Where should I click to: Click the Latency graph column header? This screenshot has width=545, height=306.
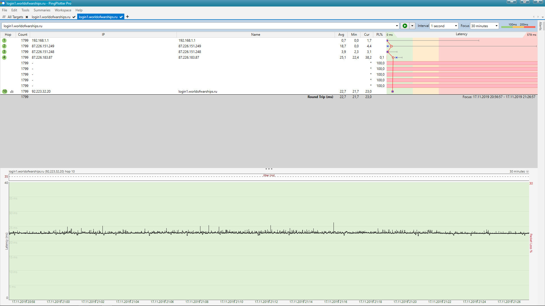(x=462, y=34)
